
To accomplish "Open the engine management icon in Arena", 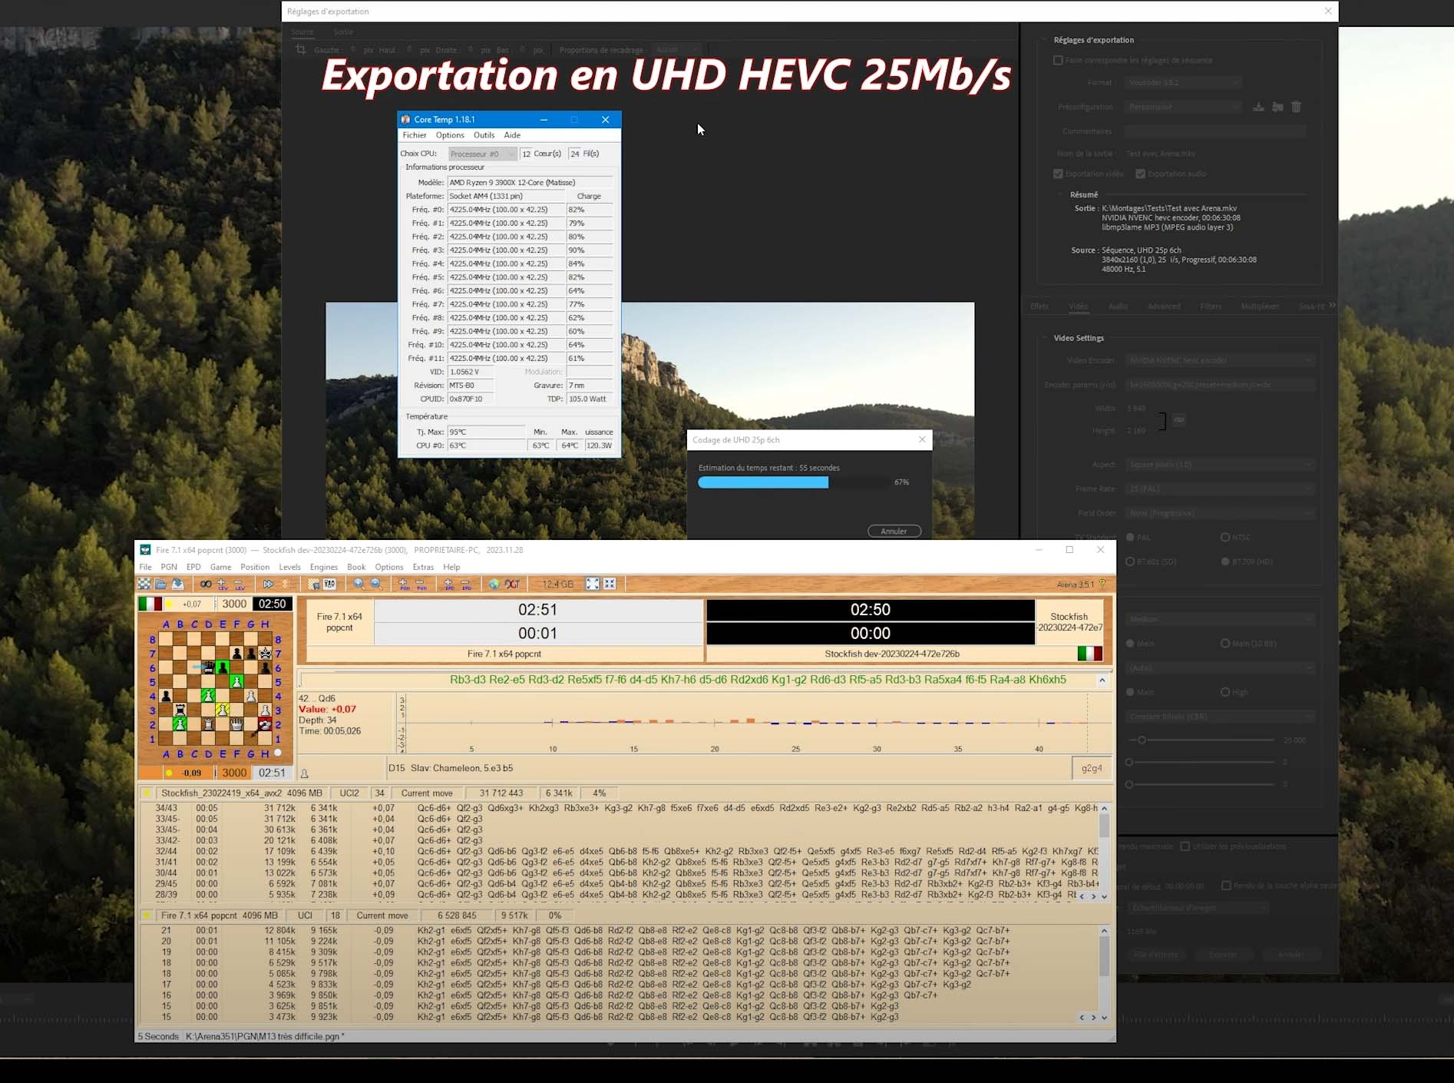I will (x=330, y=584).
